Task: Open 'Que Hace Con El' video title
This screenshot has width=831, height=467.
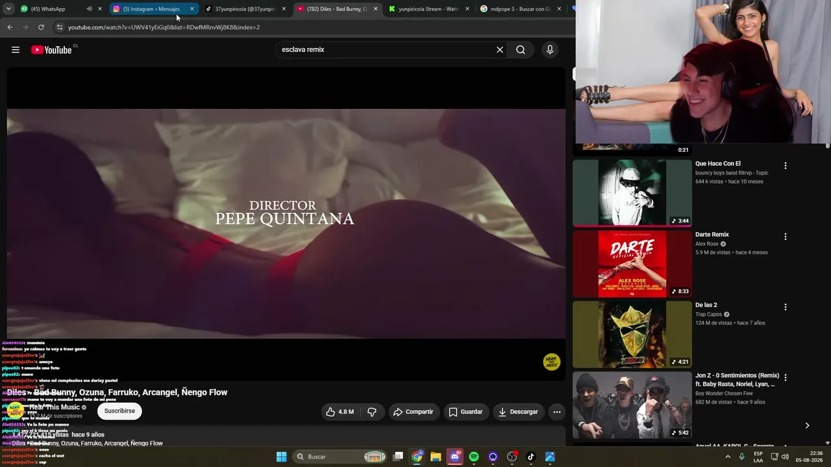Action: coord(718,163)
